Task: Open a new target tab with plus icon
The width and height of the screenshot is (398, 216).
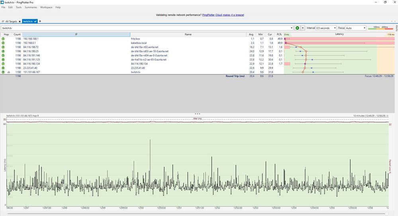Action: coord(40,21)
